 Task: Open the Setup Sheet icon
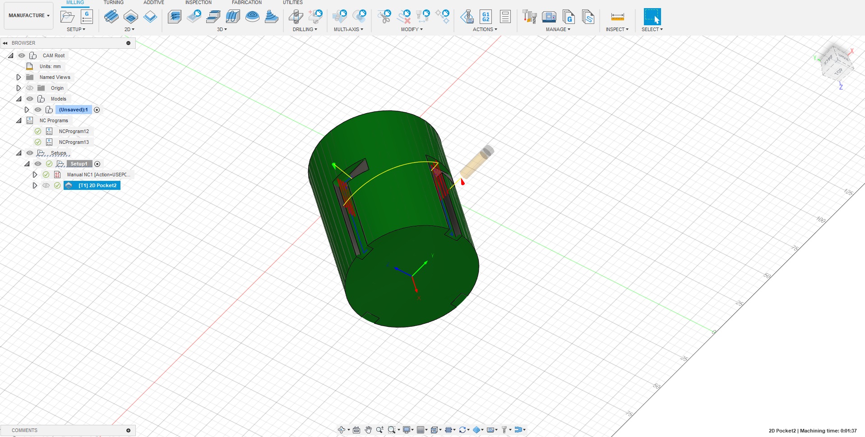click(x=505, y=17)
